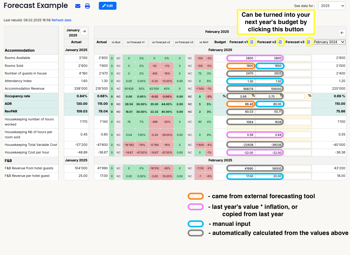Click Rooms Sold Forecast v2 field
This screenshot has height=255, width=350.
[270, 66]
